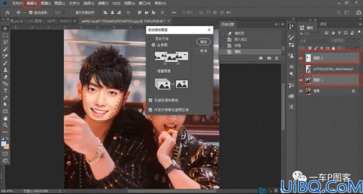
Task: Click align horizontal centers icon
Action: point(112,12)
